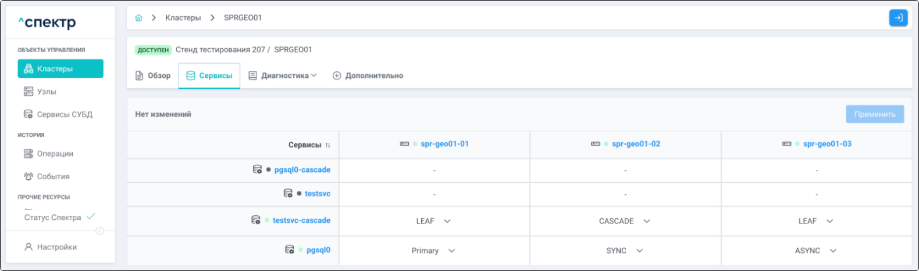
Task: Click the home icon in breadcrumb
Action: coord(138,18)
